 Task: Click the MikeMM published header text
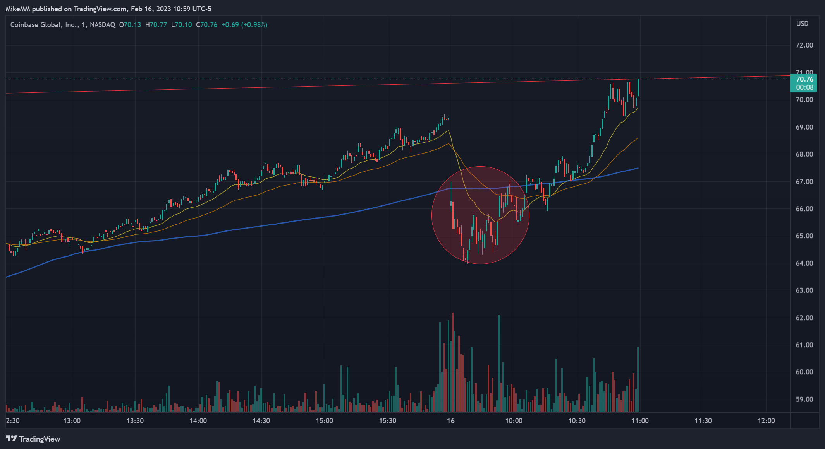(109, 9)
